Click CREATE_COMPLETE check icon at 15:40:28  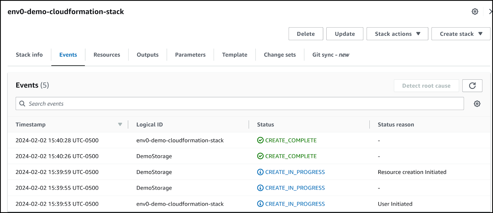click(x=260, y=140)
